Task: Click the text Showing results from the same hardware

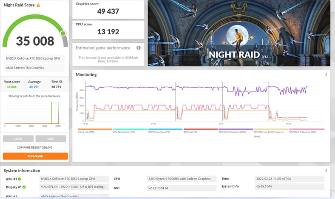Action: (x=34, y=96)
